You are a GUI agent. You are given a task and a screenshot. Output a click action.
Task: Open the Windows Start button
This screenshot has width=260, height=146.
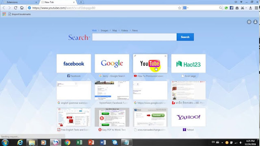coord(5,142)
